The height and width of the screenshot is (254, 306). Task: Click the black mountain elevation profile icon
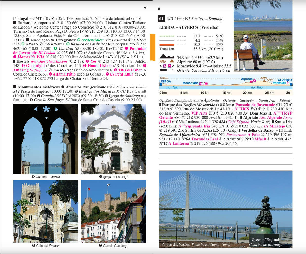(x=167, y=57)
